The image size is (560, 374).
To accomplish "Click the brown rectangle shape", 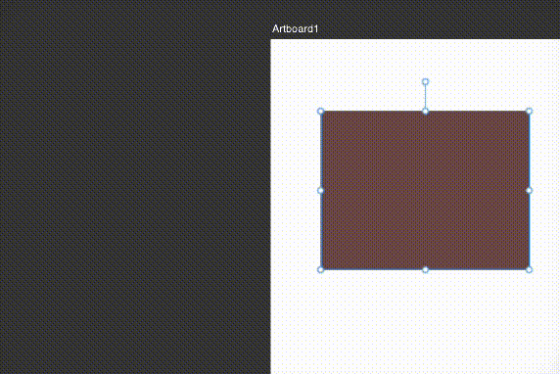I will pos(425,190).
